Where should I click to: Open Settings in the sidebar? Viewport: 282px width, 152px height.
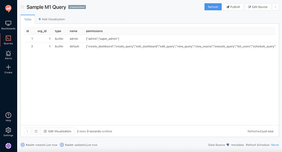(x=8, y=132)
